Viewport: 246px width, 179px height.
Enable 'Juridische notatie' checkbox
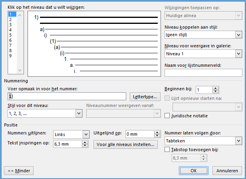point(168,116)
